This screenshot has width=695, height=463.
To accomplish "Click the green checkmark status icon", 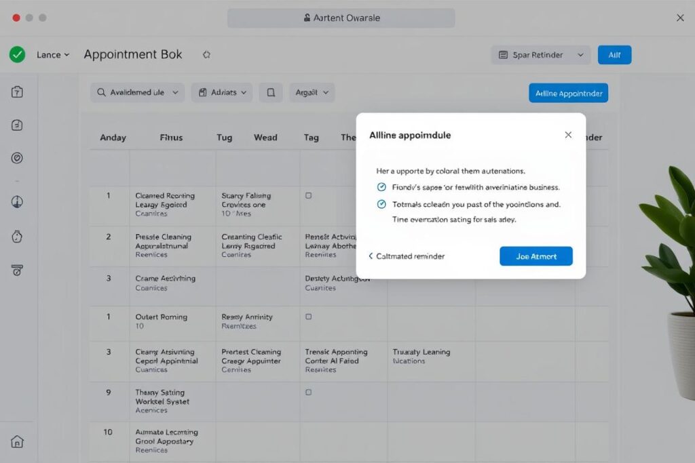I will [x=17, y=55].
